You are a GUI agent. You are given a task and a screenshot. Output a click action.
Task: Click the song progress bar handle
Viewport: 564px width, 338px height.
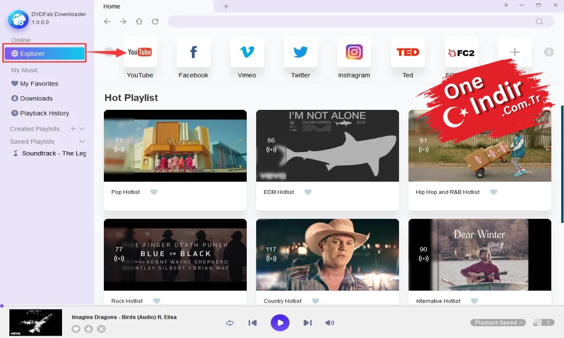click(x=2, y=306)
